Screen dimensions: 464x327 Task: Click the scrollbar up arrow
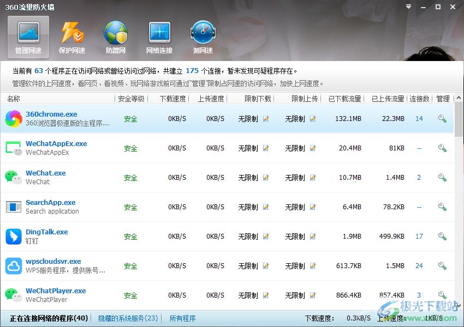459,98
